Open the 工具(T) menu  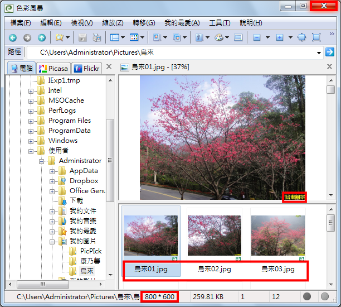[220, 23]
